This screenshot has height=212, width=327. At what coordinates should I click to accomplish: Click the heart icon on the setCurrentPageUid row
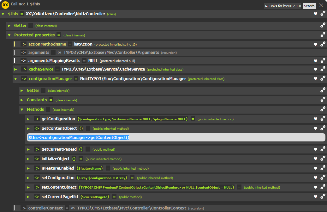pos(316,197)
